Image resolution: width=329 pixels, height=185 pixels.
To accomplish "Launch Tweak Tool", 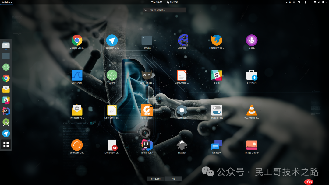I will click(x=217, y=110).
